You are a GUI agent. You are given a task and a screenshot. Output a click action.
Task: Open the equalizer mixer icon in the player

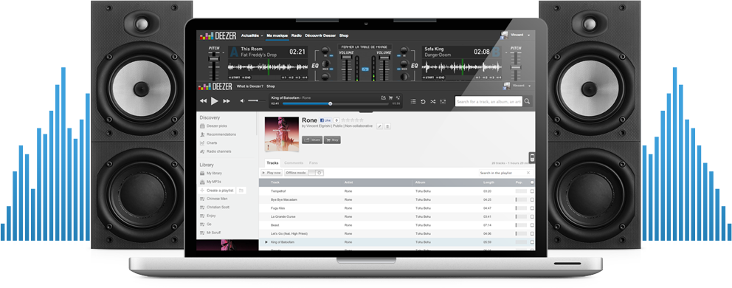tap(443, 101)
